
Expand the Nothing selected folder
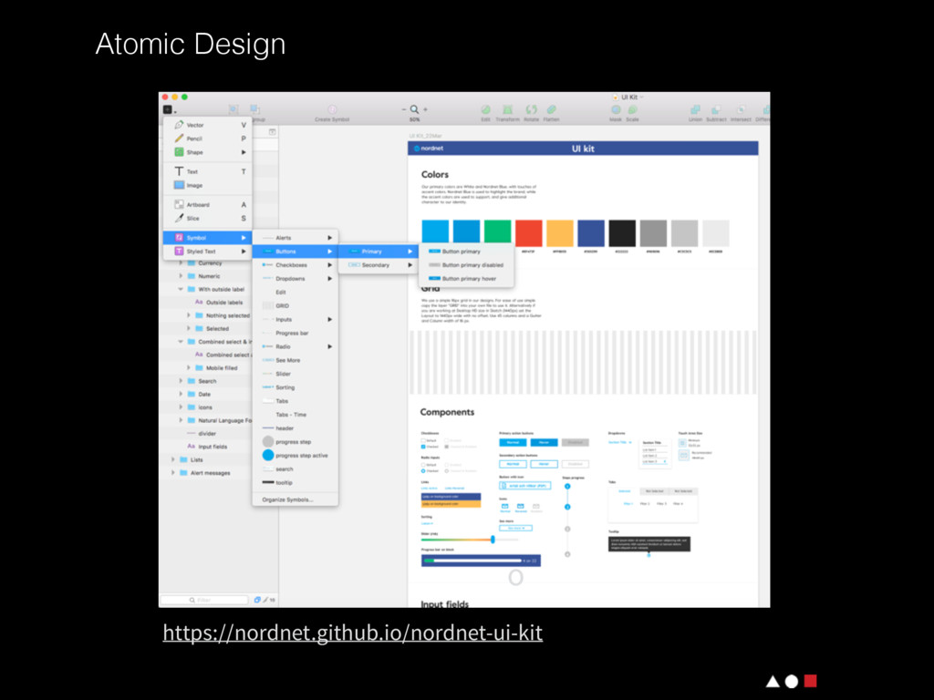click(189, 315)
